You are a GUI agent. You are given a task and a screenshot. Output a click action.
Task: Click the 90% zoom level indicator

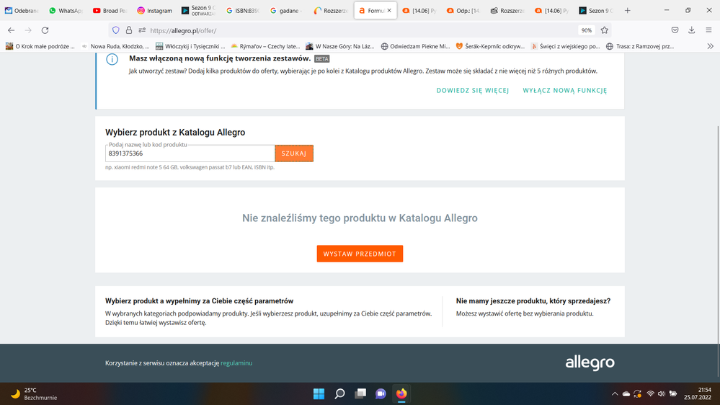[587, 30]
